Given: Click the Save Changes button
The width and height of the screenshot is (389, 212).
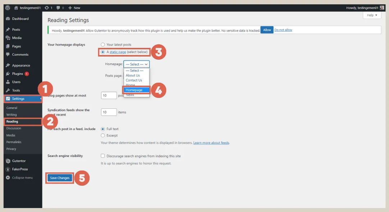Looking at the screenshot, I should coord(59,177).
